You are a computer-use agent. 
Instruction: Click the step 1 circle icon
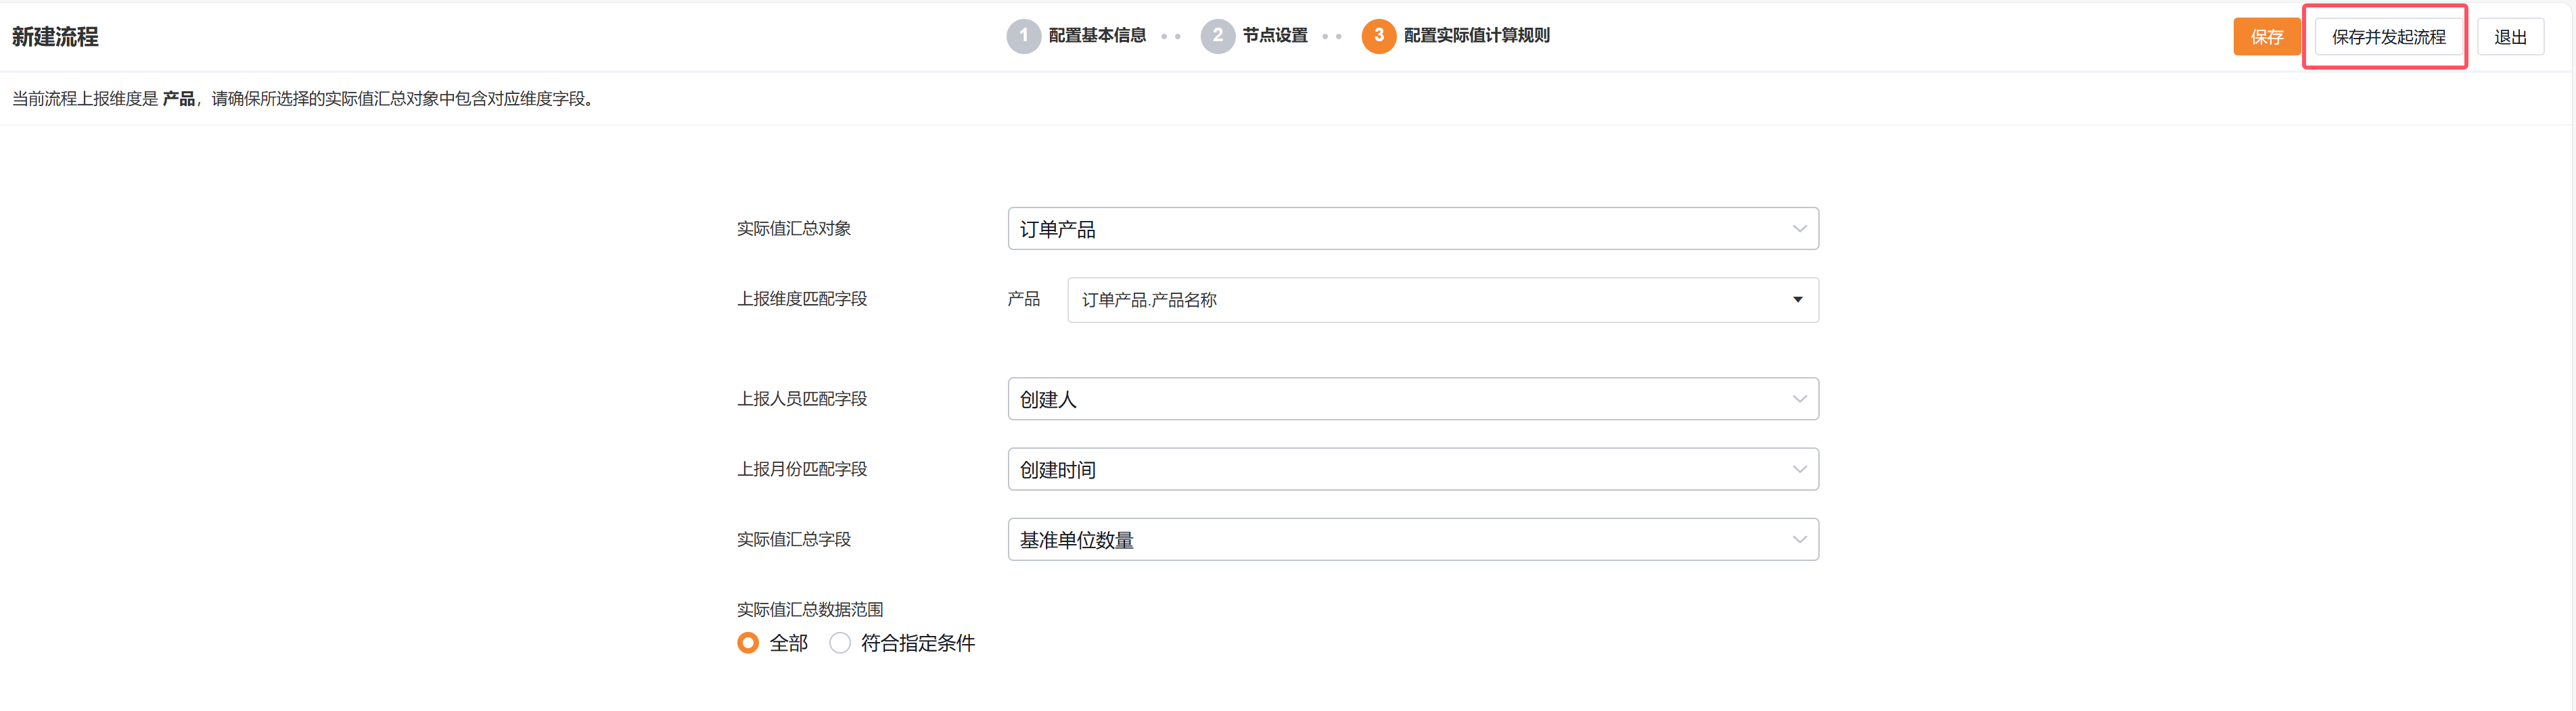tap(1023, 36)
